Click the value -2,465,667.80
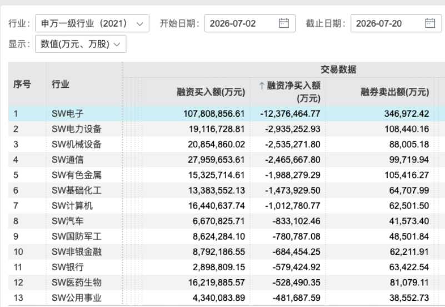The width and height of the screenshot is (445, 307). tap(293, 160)
